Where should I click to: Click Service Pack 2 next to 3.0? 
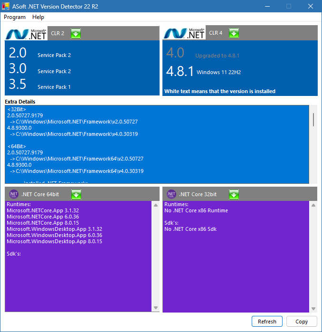click(54, 71)
